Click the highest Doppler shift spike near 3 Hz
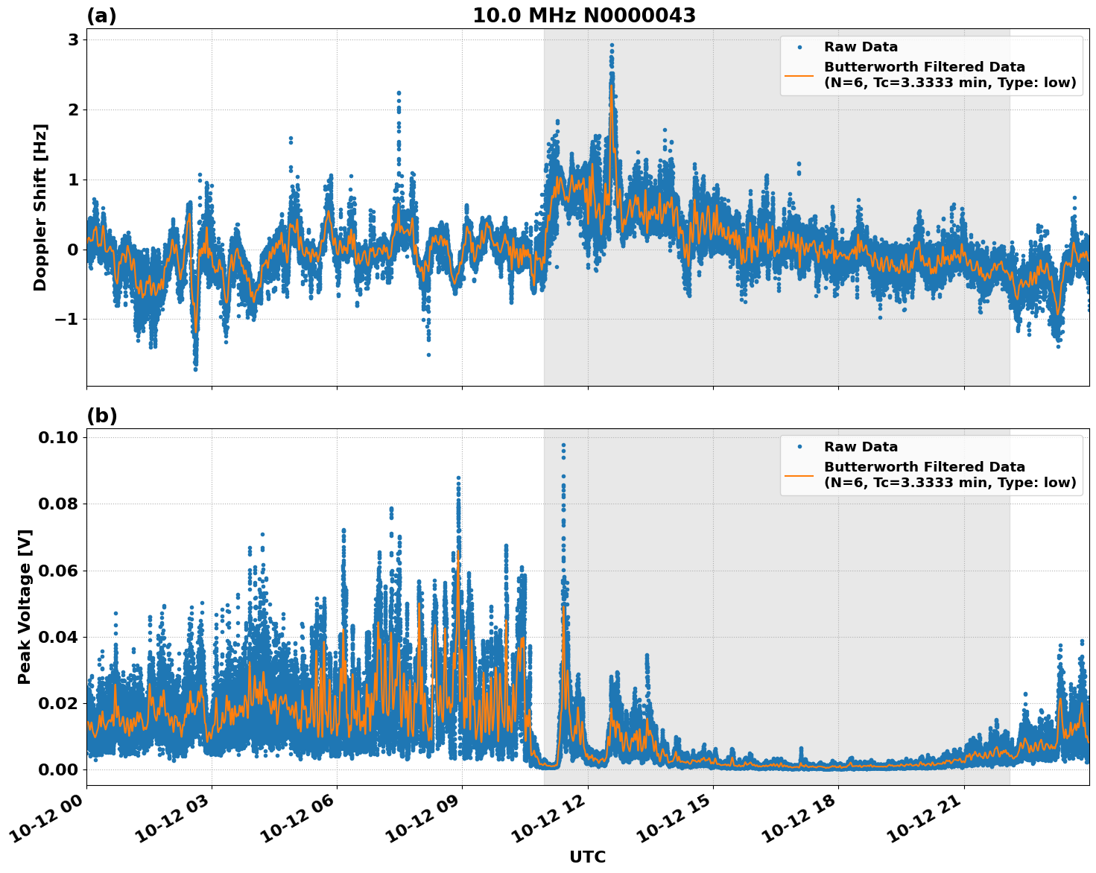 click(612, 45)
